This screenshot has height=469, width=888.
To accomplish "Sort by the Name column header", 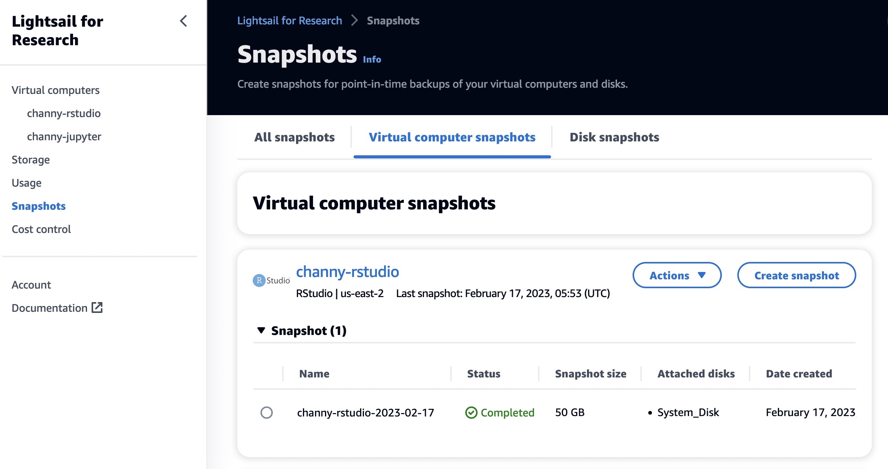I will coord(314,374).
